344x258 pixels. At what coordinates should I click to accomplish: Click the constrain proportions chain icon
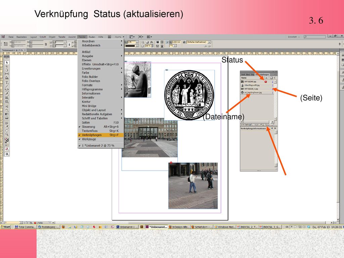(x=46, y=44)
